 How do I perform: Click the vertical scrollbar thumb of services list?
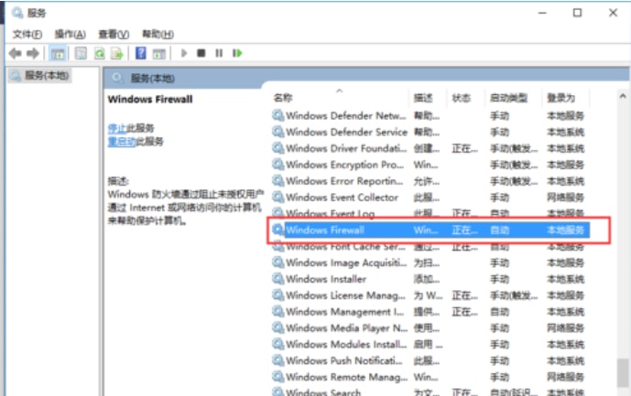tap(623, 373)
